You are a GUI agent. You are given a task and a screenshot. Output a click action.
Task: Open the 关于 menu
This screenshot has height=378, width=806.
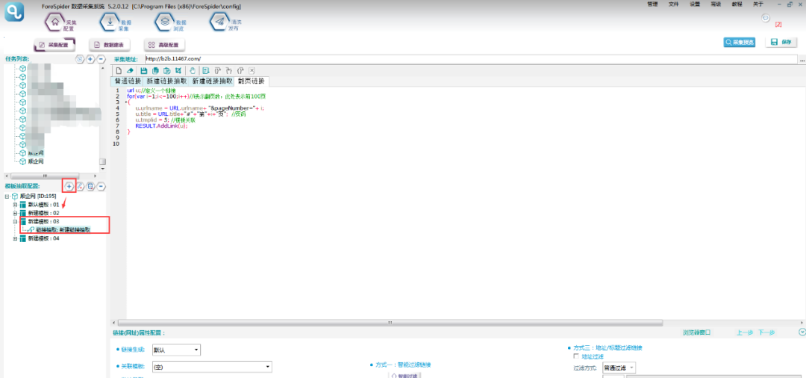758,4
